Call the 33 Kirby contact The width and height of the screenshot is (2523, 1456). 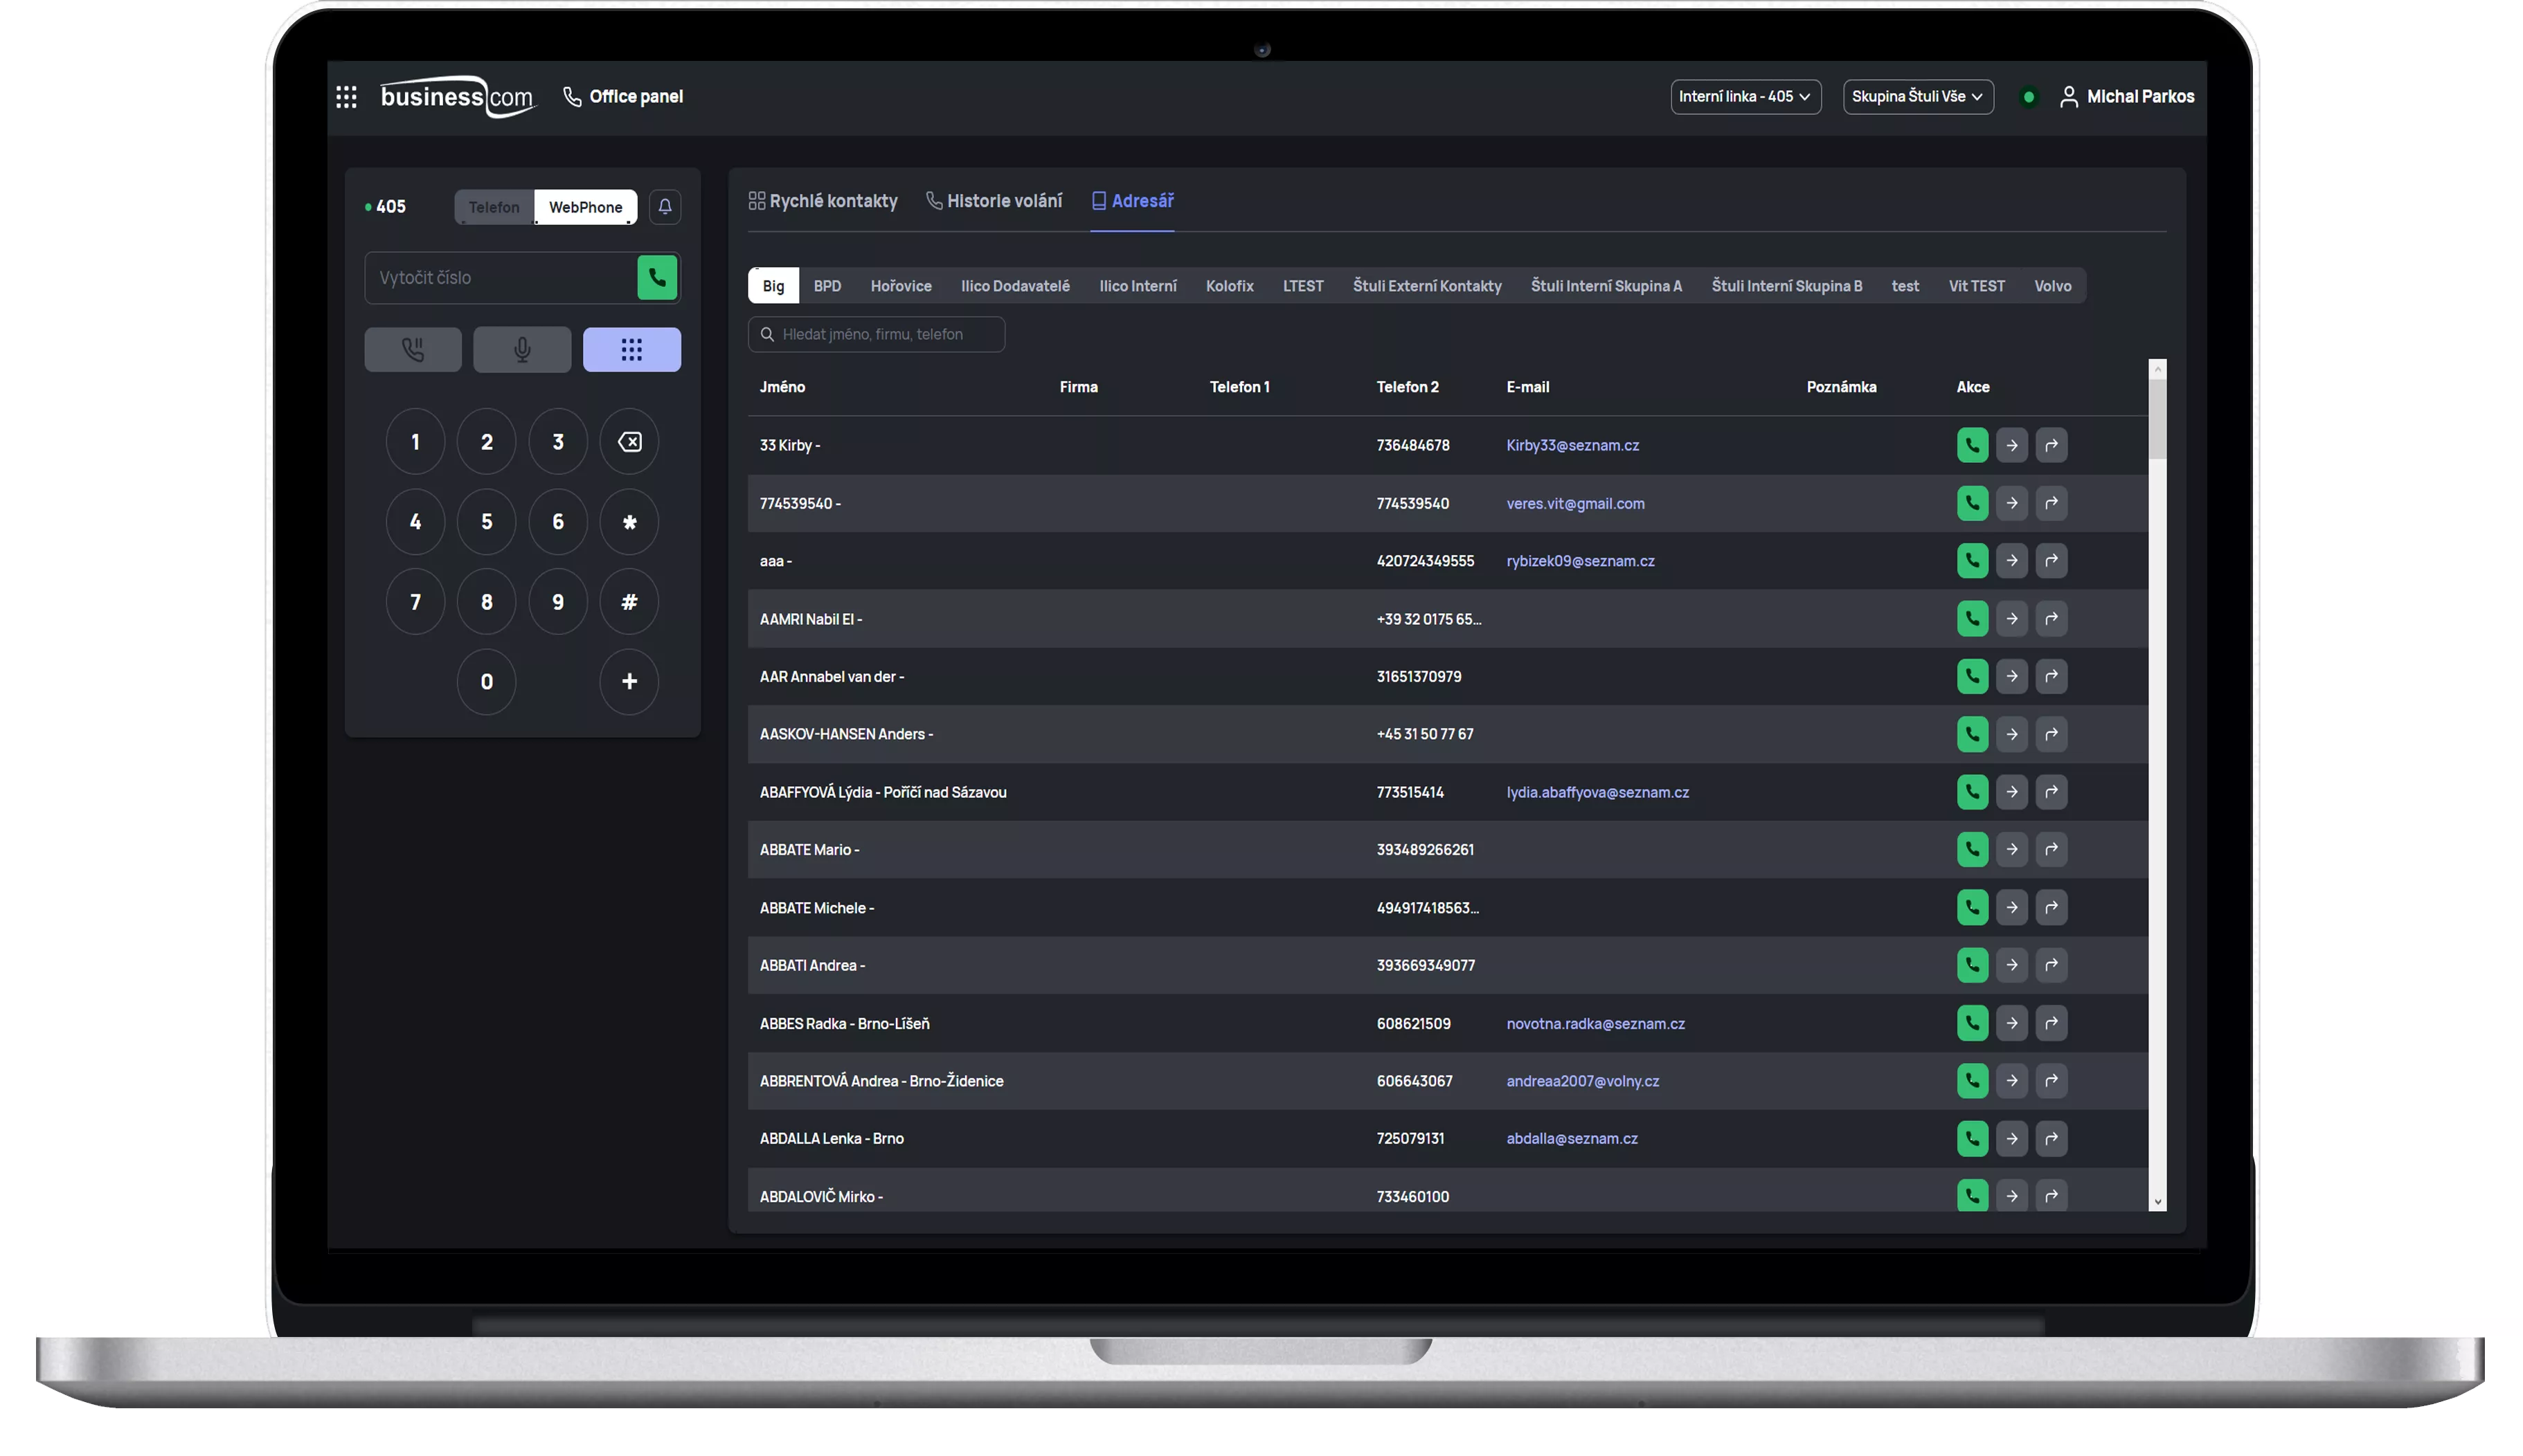point(1972,445)
